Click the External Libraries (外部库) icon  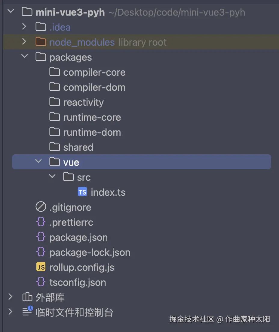click(27, 297)
